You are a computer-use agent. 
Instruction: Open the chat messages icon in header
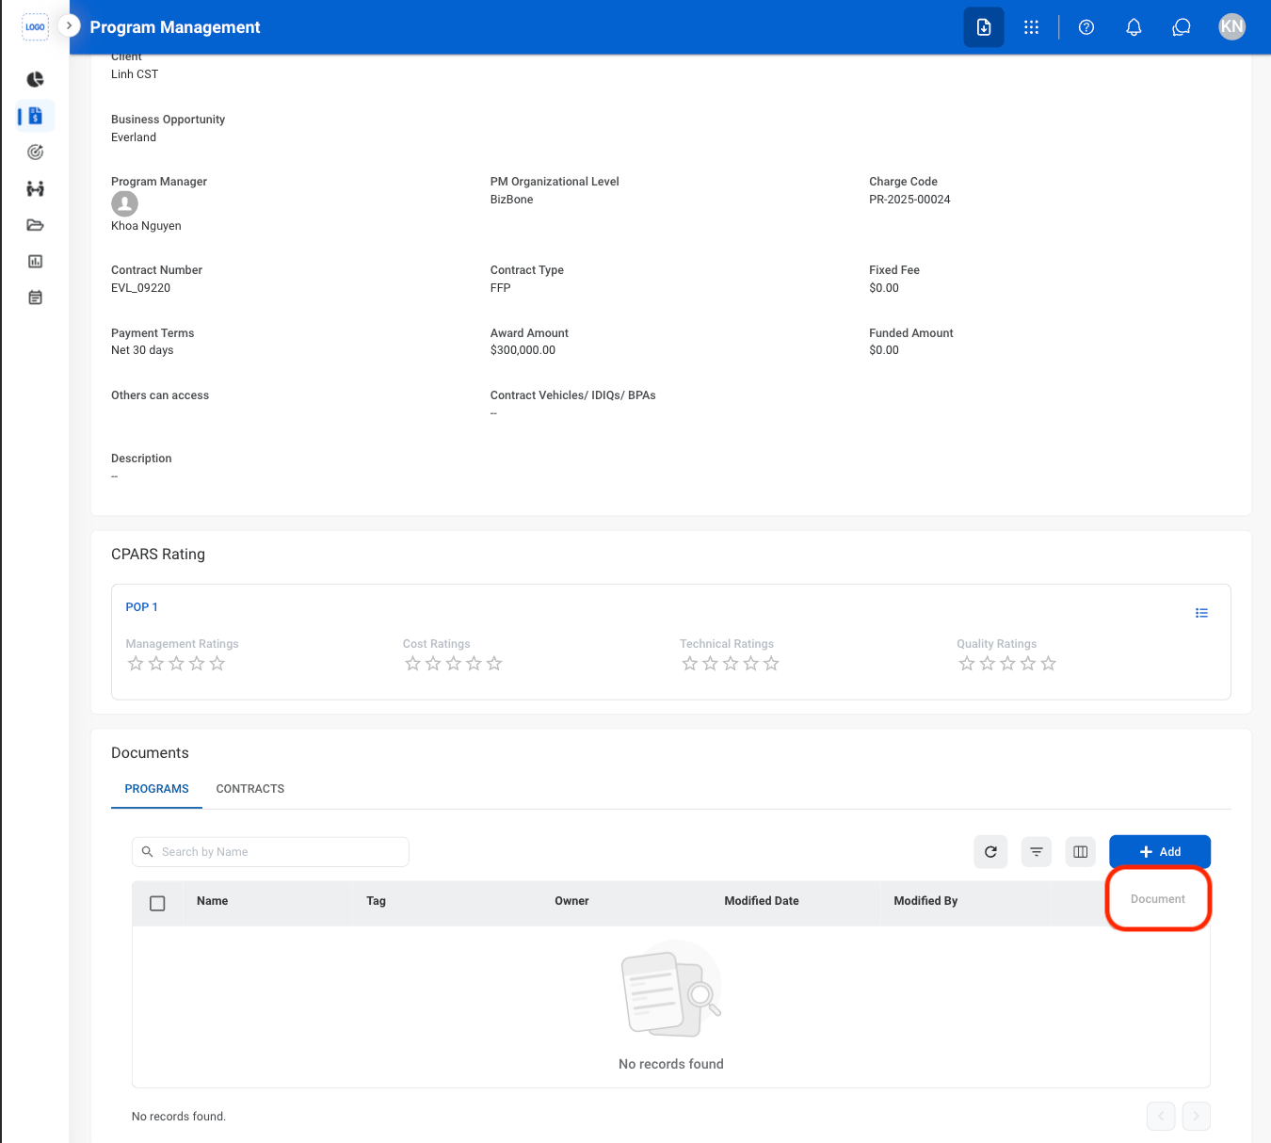[x=1182, y=27]
